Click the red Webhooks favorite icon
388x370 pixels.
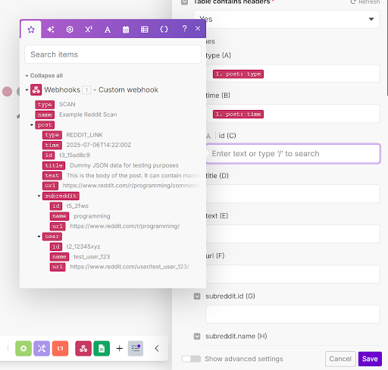[83, 349]
